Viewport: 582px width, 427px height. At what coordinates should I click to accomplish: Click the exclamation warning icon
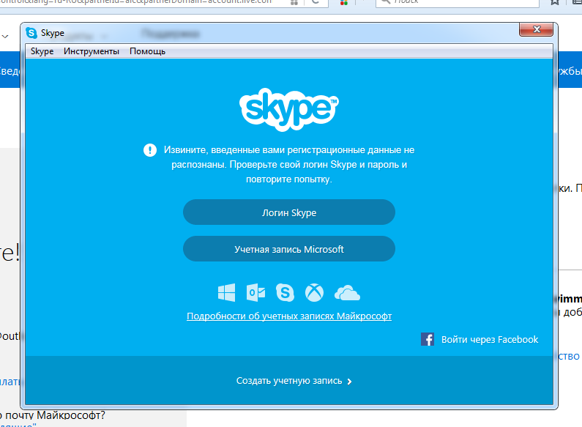click(150, 150)
